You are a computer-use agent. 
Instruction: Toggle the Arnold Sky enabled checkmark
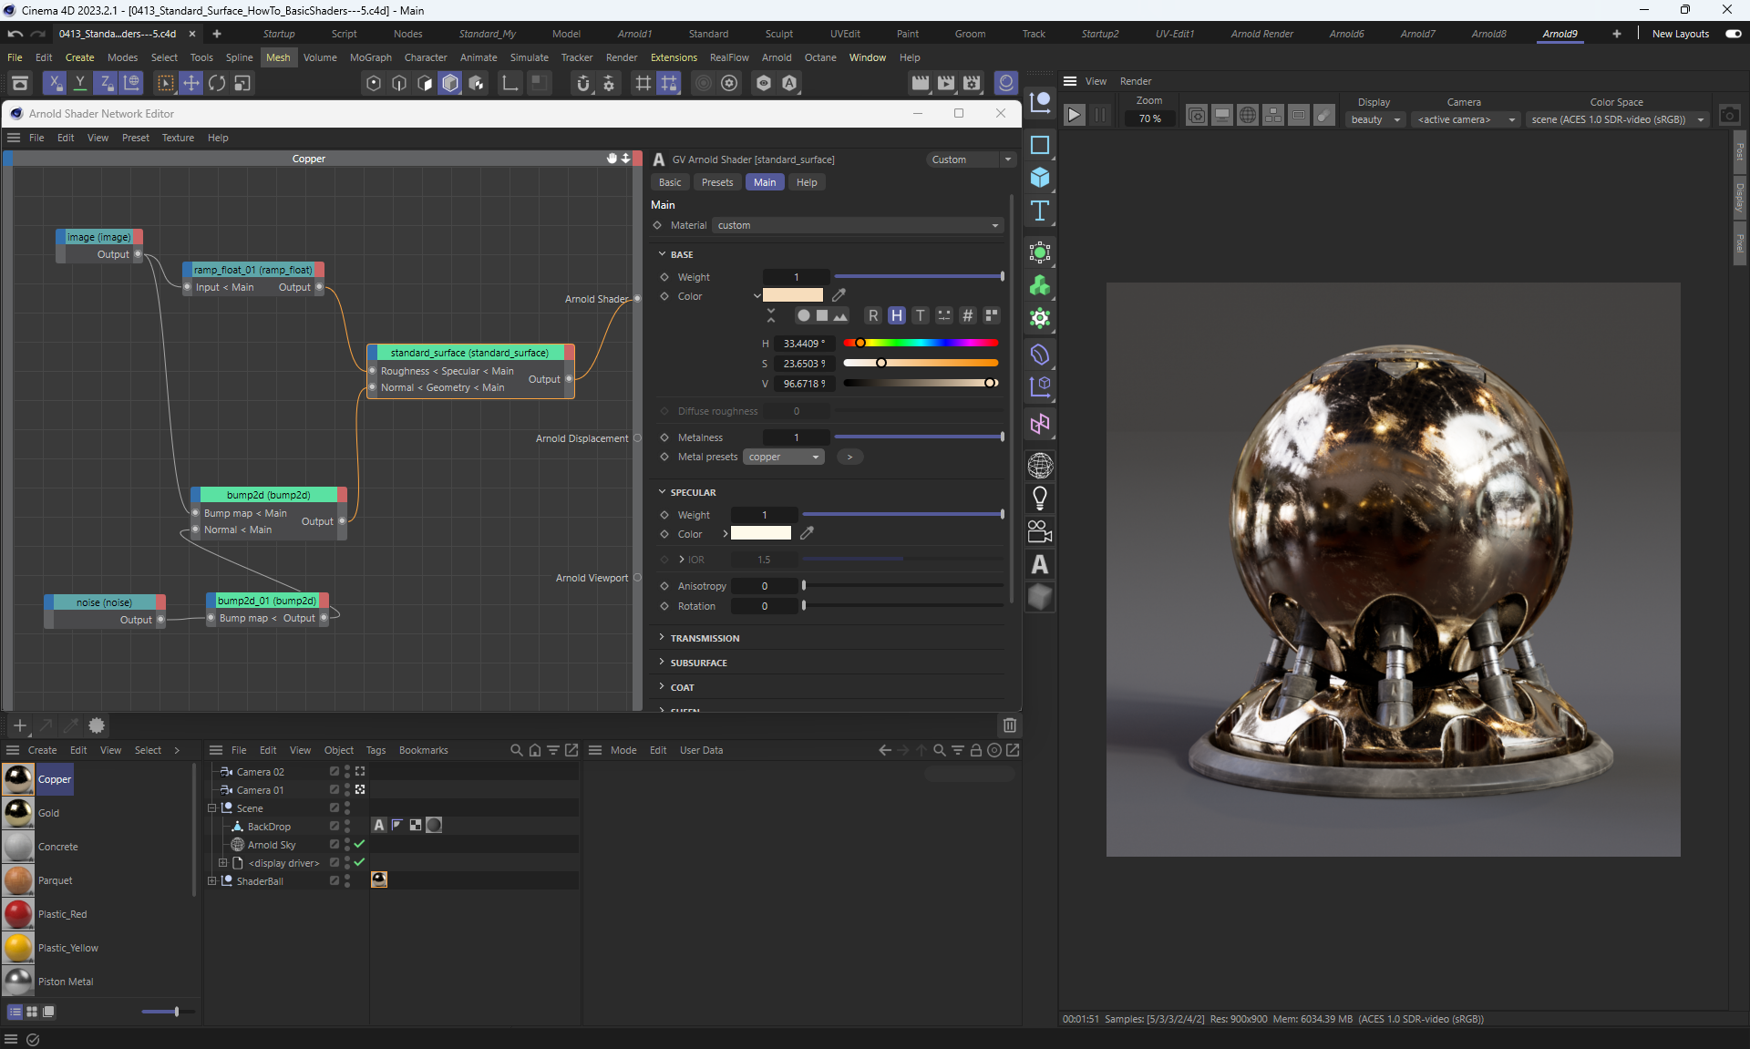(359, 845)
